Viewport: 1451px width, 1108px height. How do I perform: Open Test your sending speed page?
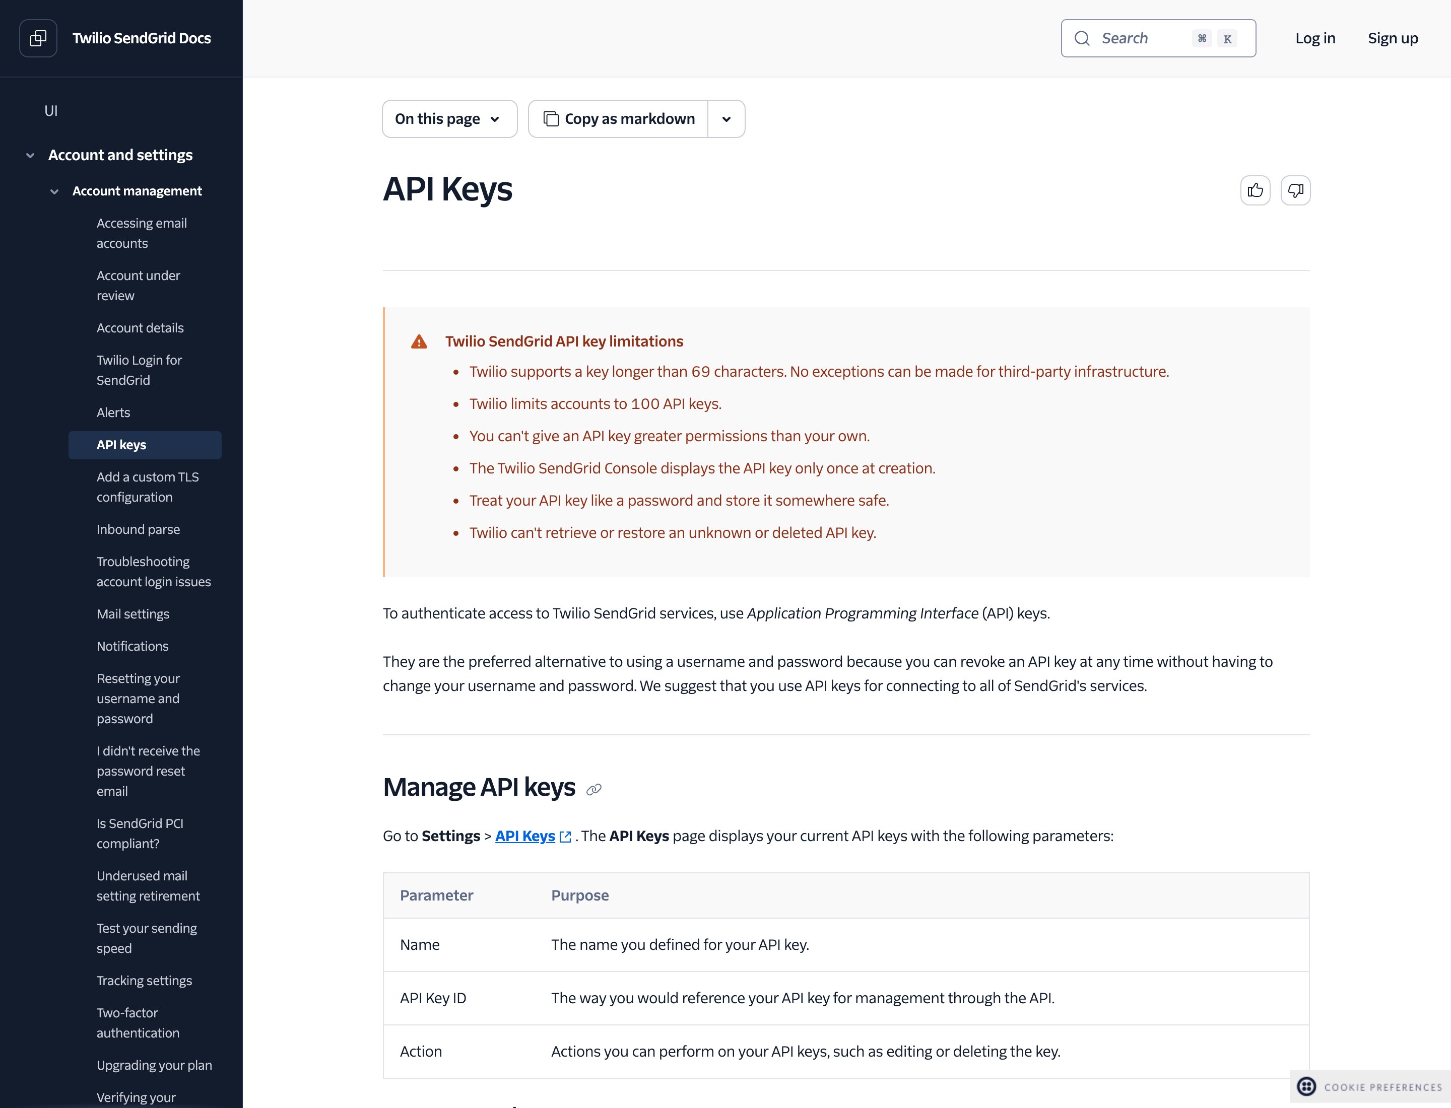coord(147,938)
